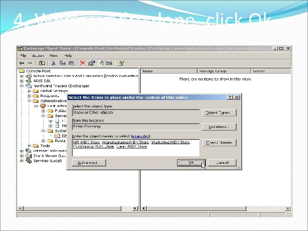Click the Cut scissors toolbar icon
The height and width of the screenshot is (231, 308).
point(53,63)
